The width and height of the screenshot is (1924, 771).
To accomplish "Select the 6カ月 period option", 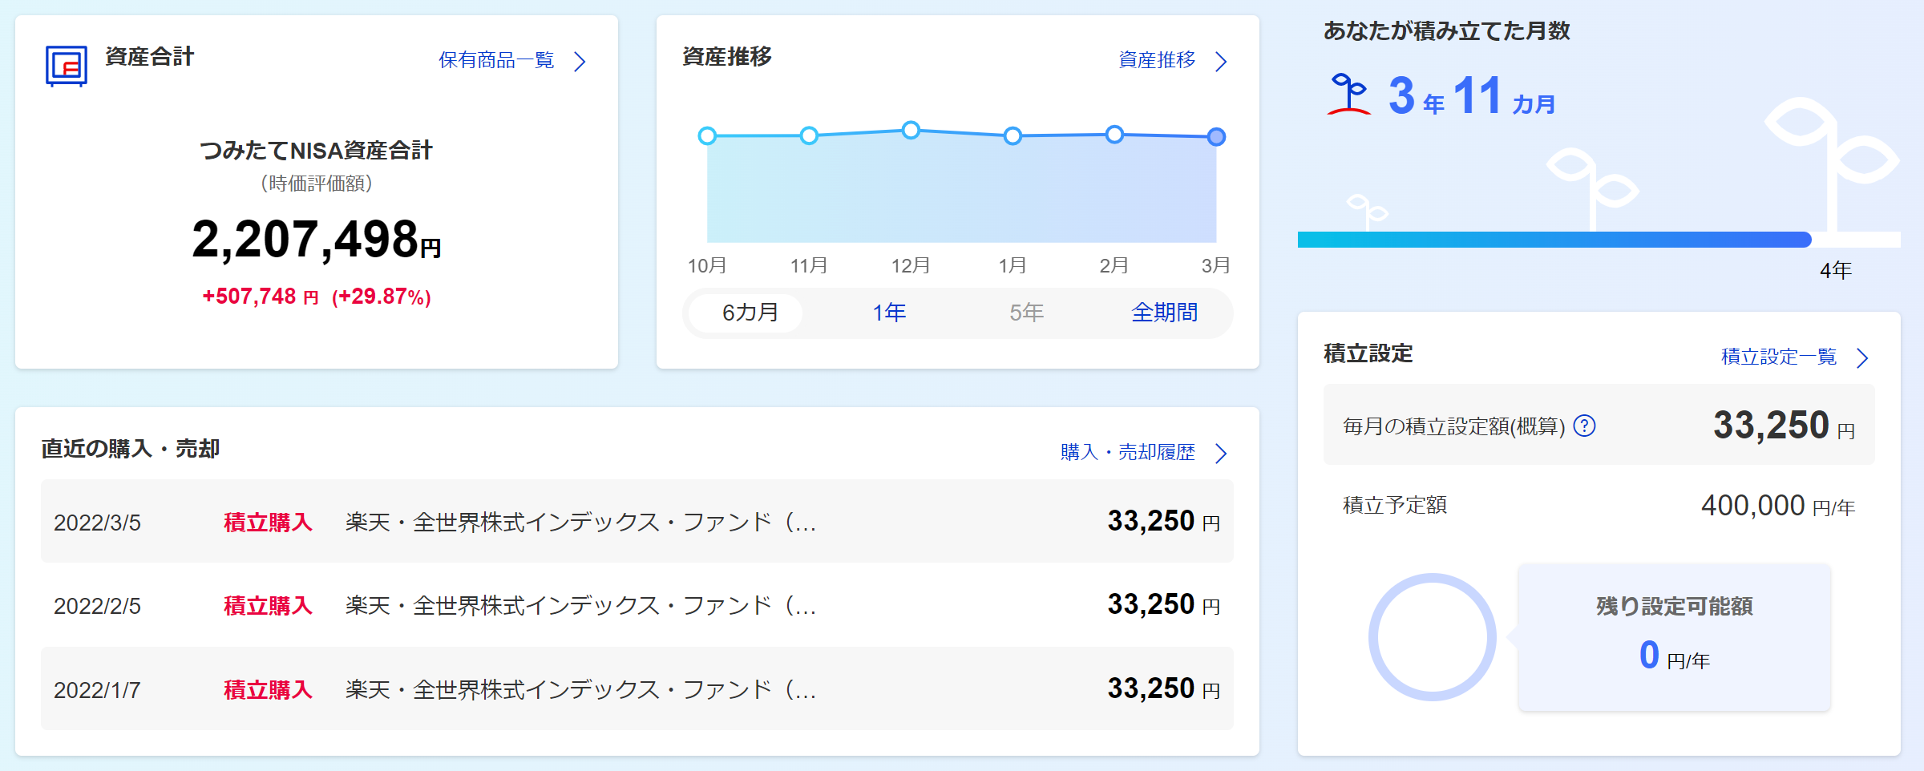I will [x=750, y=313].
